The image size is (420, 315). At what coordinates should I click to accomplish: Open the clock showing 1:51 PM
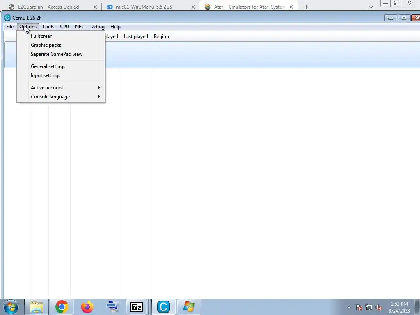399,307
